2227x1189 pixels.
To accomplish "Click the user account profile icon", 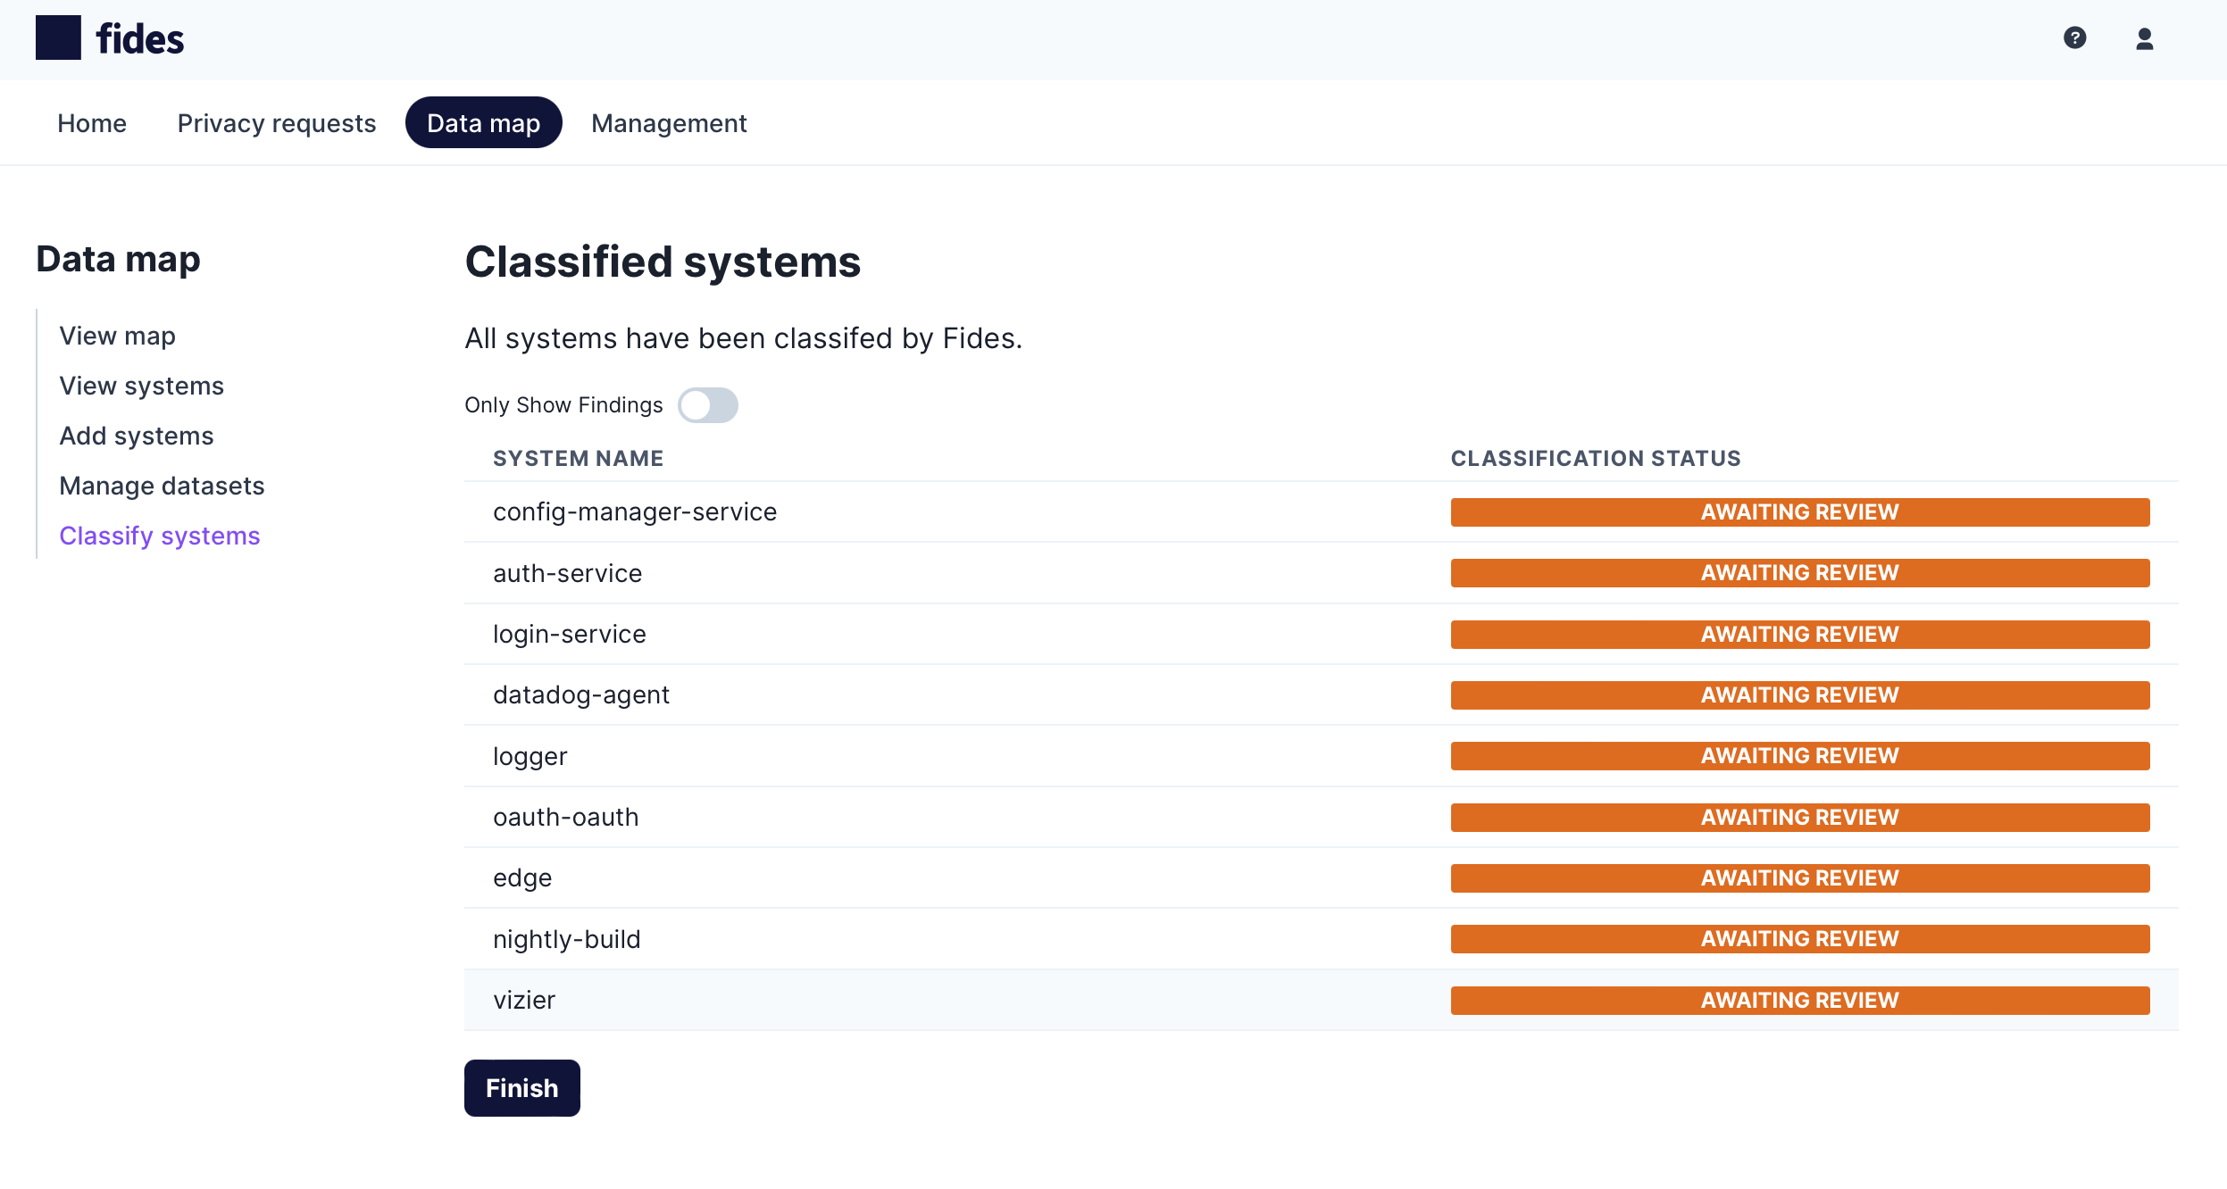I will click(2145, 40).
